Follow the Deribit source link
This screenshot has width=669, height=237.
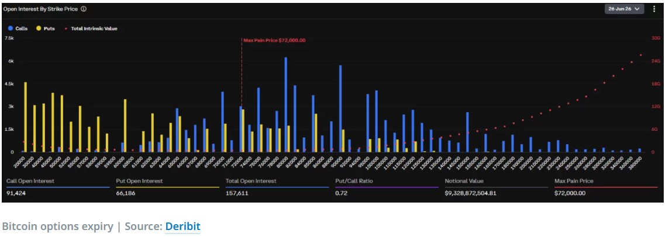pos(182,226)
